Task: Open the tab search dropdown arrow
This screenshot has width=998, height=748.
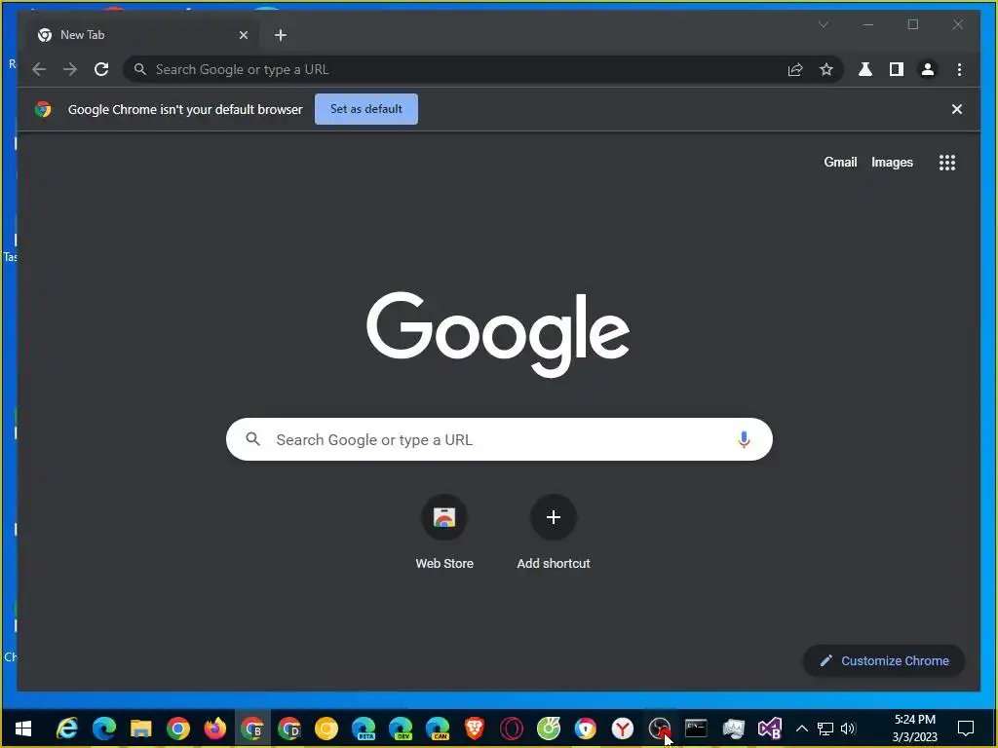Action: pyautogui.click(x=823, y=24)
